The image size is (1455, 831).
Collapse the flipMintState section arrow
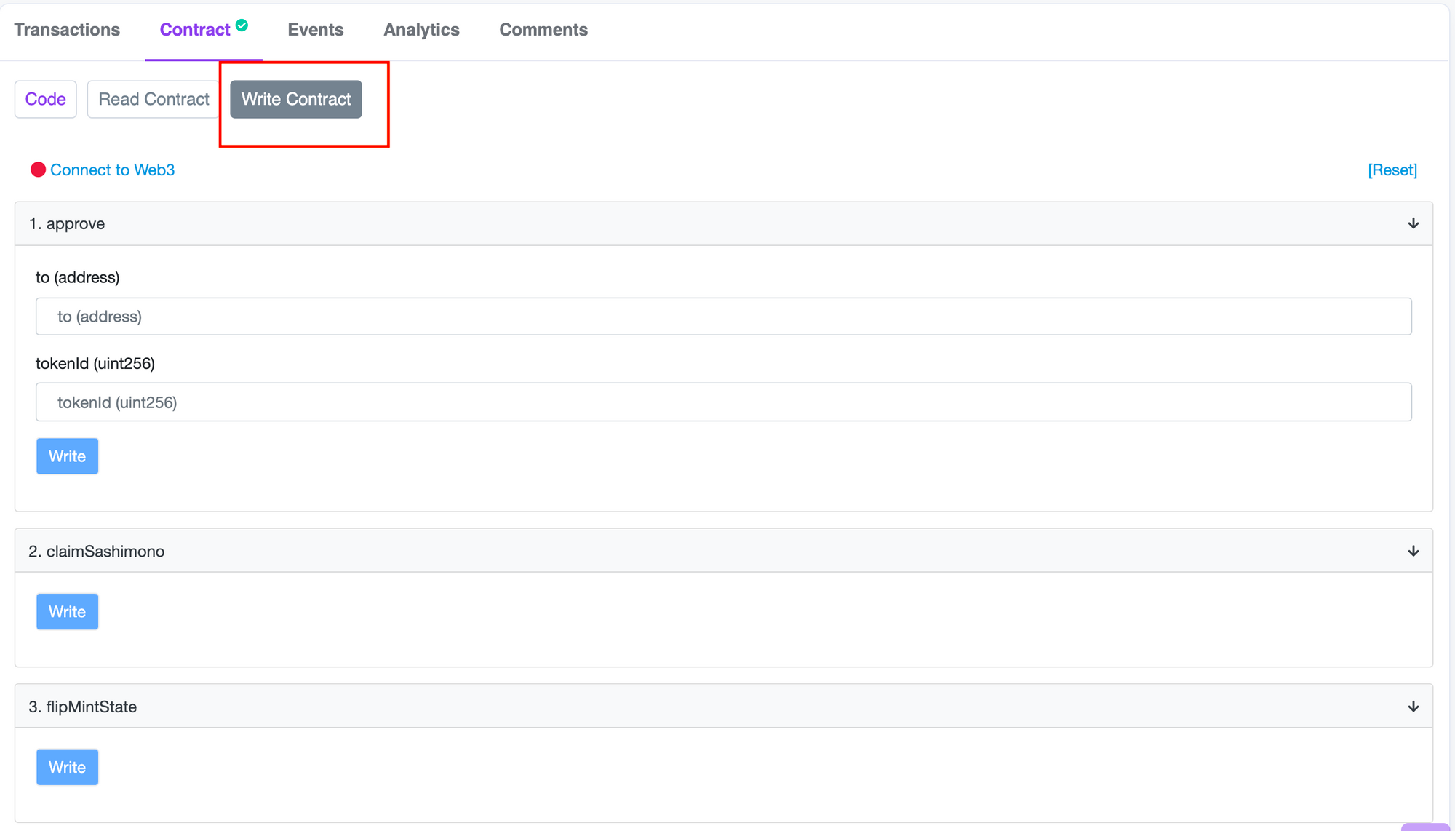tap(1412, 706)
